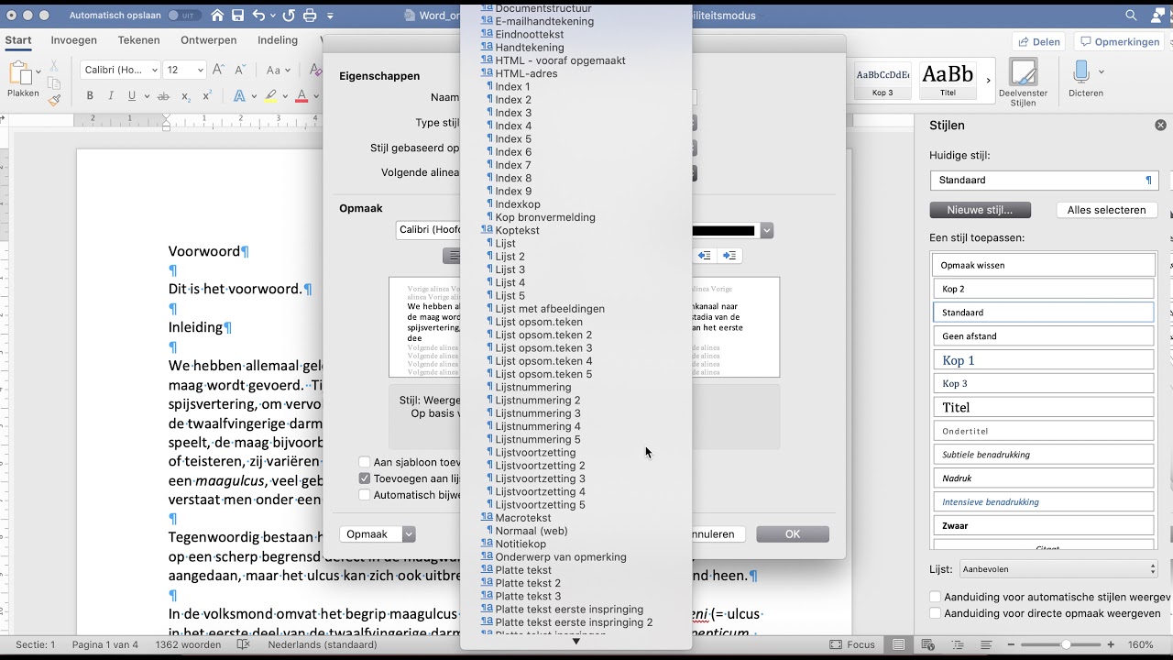The image size is (1173, 660).
Task: Open search magnifier in title bar
Action: pos(1132,16)
